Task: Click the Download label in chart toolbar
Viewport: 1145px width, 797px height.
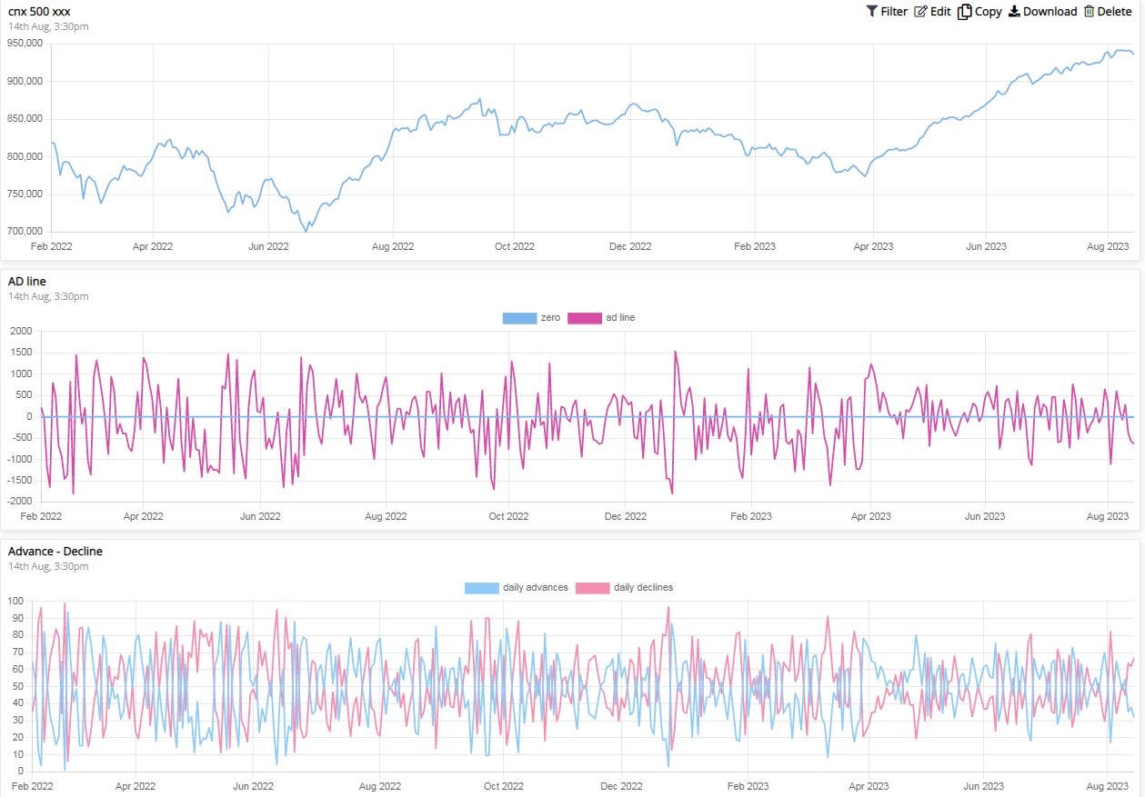Action: coord(1050,12)
